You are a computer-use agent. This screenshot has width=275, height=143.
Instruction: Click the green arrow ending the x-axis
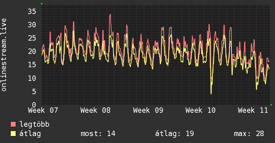pyautogui.click(x=271, y=105)
